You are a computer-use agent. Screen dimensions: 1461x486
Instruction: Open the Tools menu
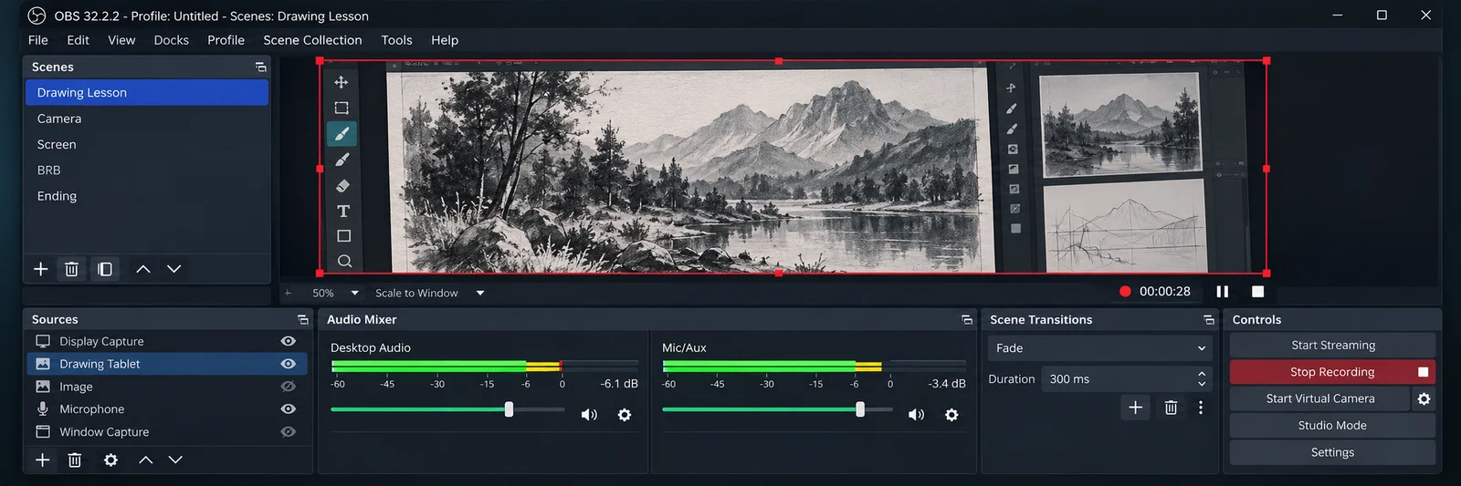pyautogui.click(x=396, y=40)
